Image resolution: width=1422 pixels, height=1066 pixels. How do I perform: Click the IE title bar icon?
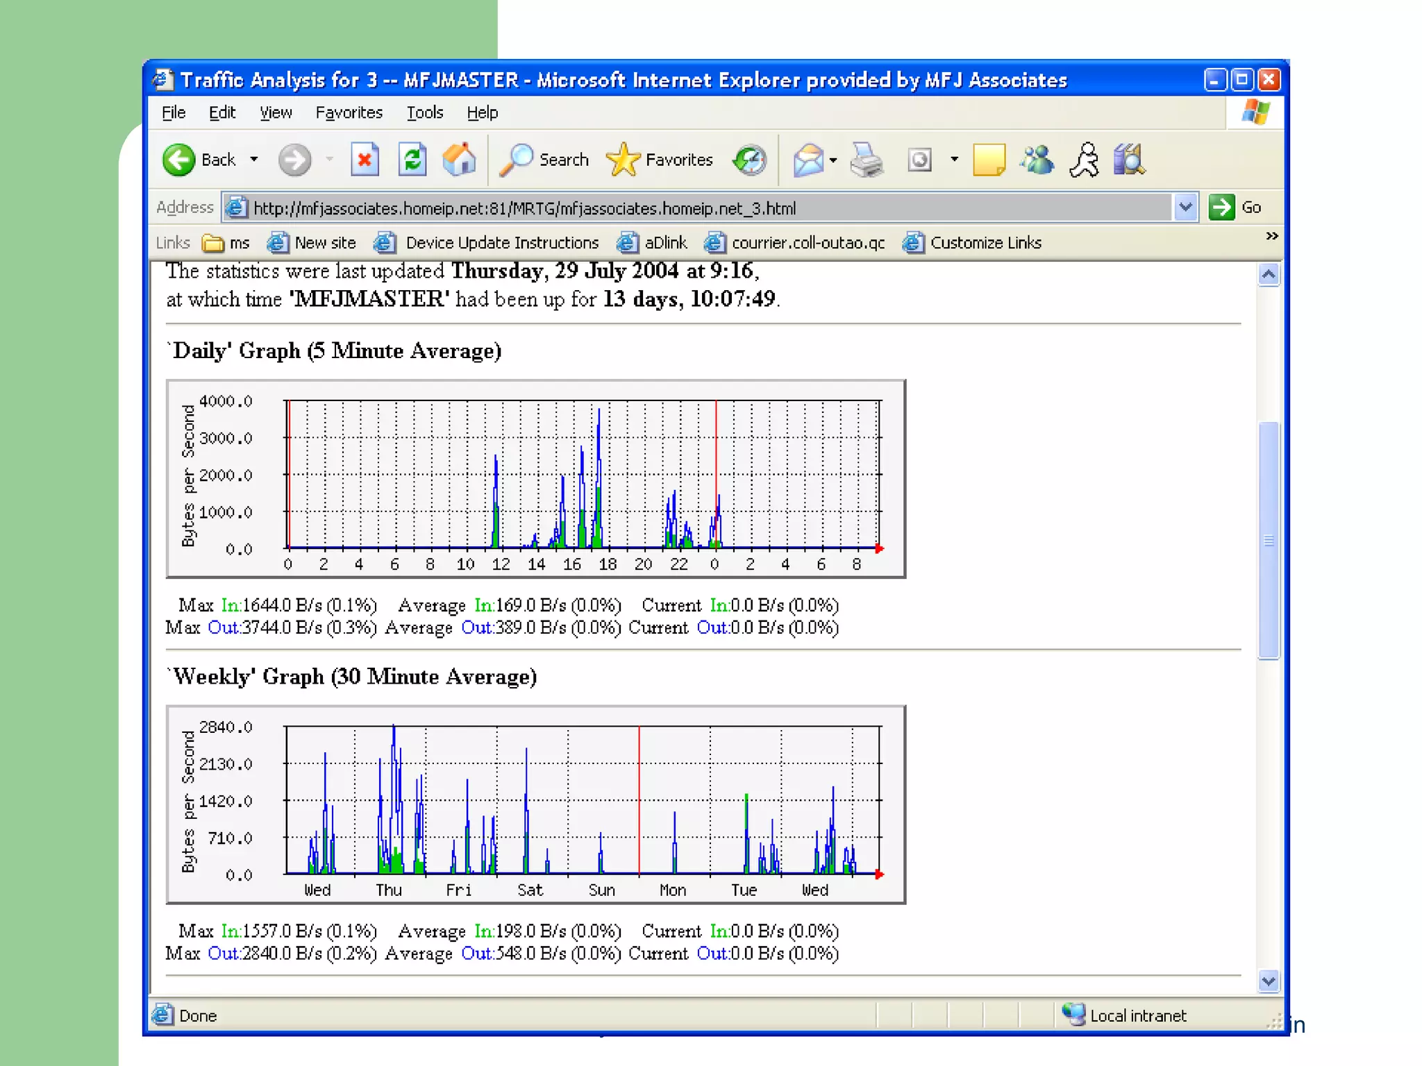pyautogui.click(x=163, y=80)
